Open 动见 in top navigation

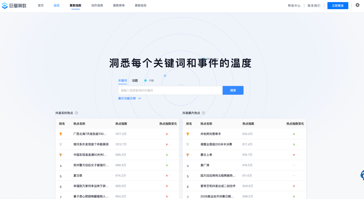tap(57, 6)
